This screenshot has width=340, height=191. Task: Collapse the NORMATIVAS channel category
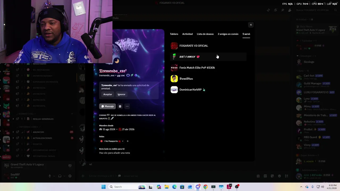coord(26,114)
